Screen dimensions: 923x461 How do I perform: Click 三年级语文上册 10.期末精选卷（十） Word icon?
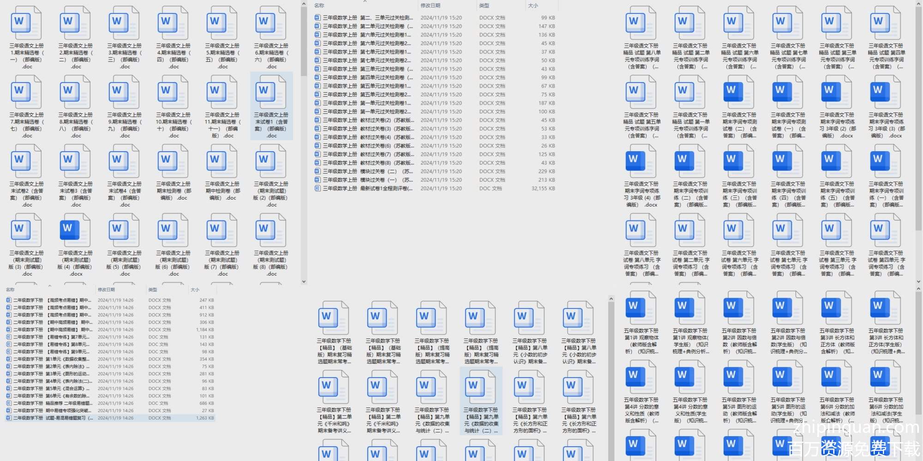(x=173, y=92)
